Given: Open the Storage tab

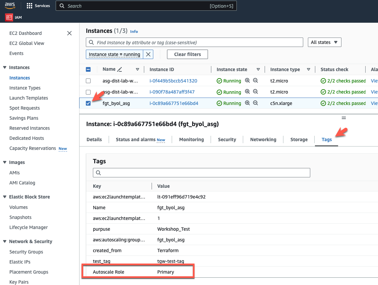Looking at the screenshot, I should [x=299, y=139].
